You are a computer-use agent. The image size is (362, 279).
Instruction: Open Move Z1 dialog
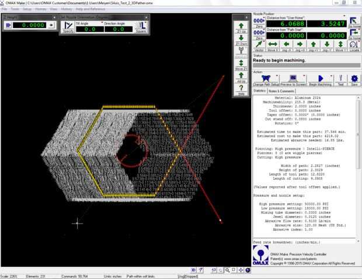(x=241, y=65)
